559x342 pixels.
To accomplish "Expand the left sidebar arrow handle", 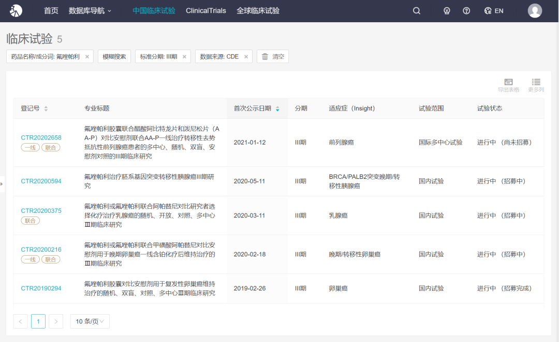I will (x=2, y=184).
